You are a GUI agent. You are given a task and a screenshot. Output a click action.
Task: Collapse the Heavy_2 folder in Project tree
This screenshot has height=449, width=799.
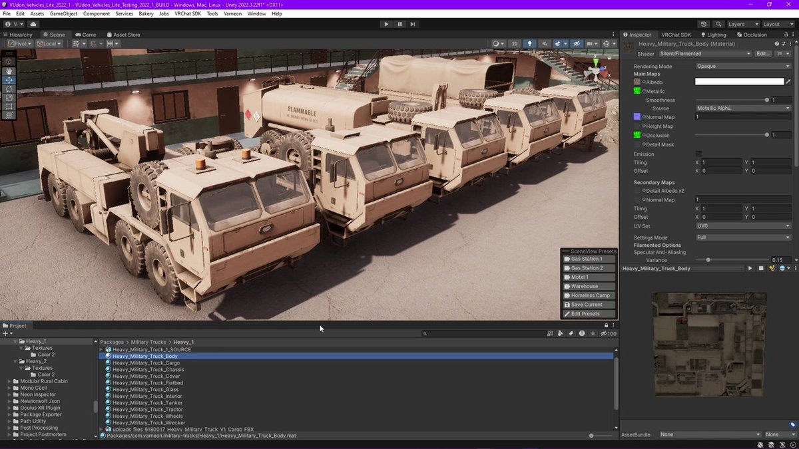pyautogui.click(x=16, y=361)
